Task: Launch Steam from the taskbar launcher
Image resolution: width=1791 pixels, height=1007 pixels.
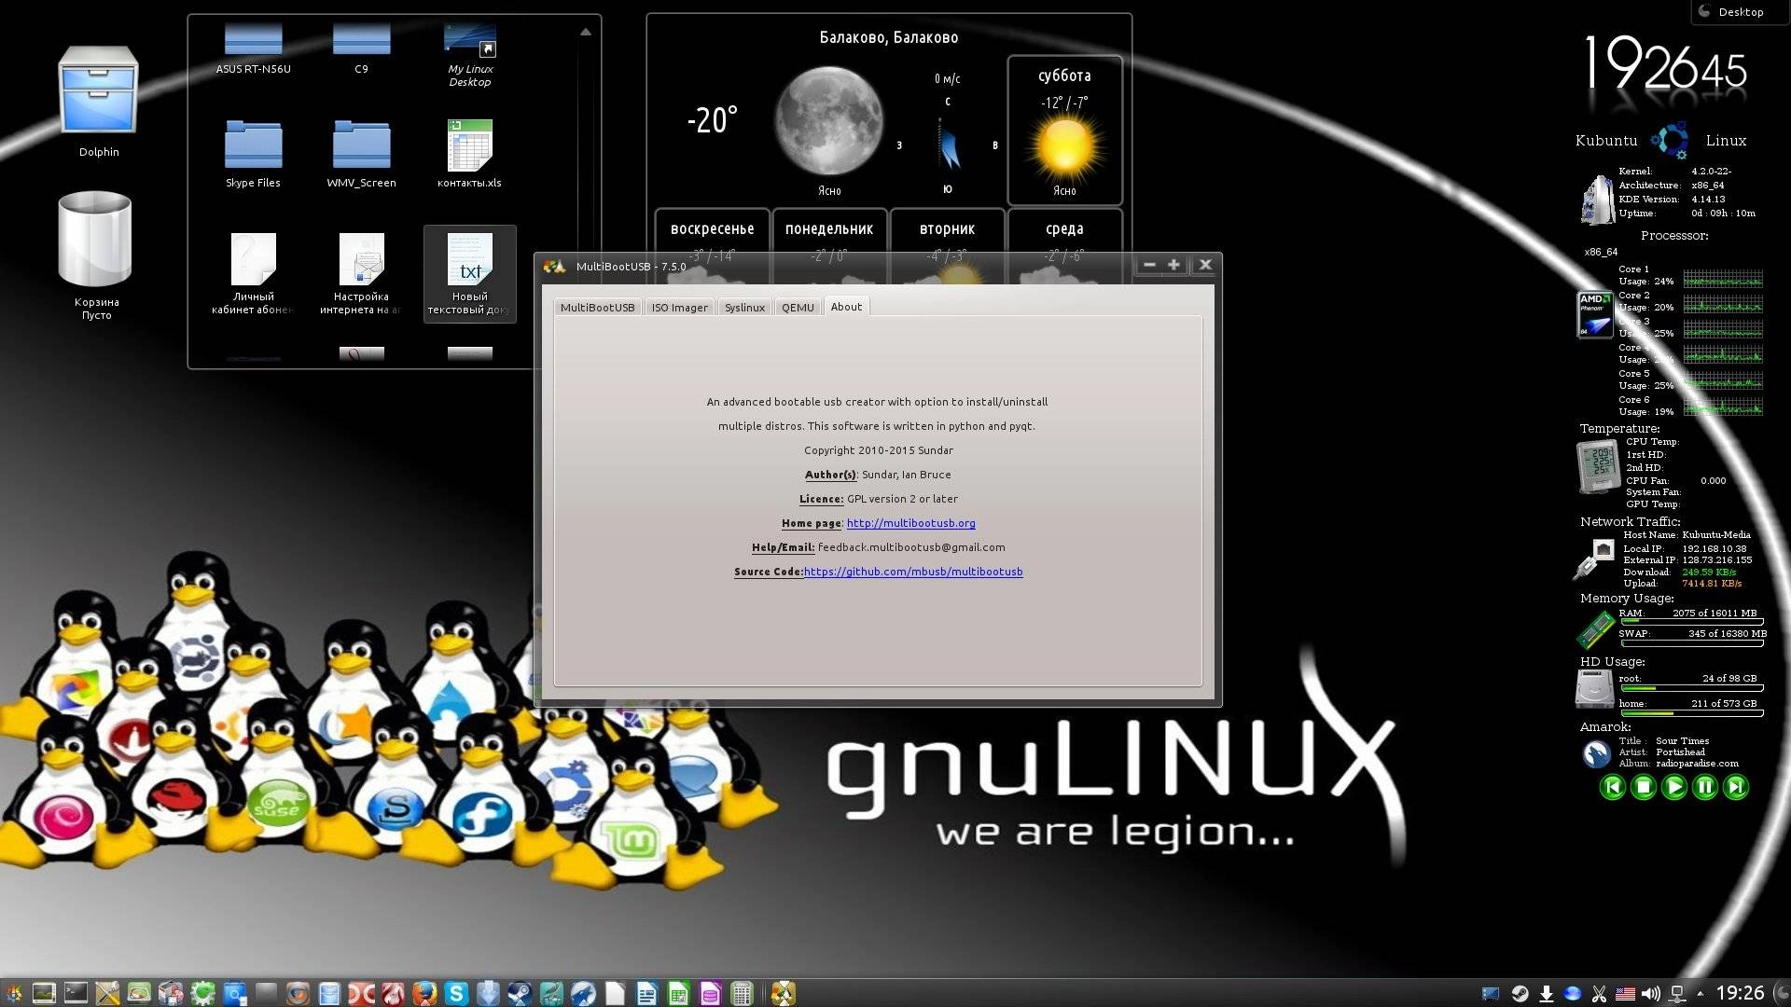Action: 520,994
